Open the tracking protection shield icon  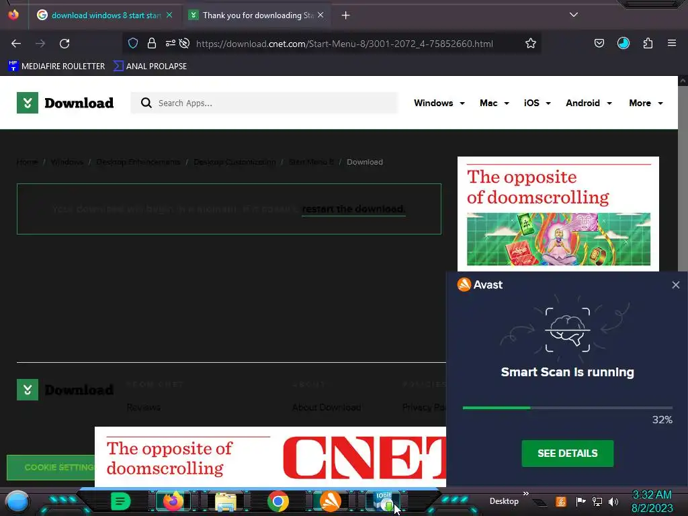[x=133, y=43]
